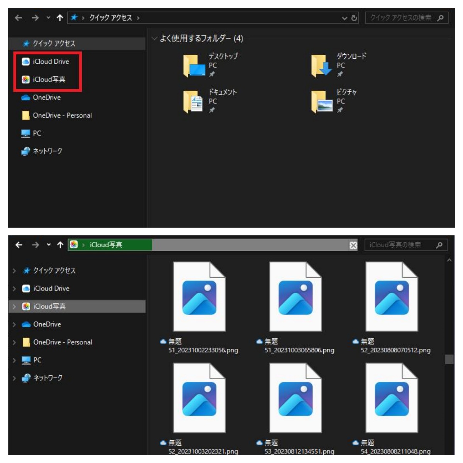Expand the OneDrive - Personal tree node in the bottom window
Screen dimensions: 463x463
coord(14,342)
